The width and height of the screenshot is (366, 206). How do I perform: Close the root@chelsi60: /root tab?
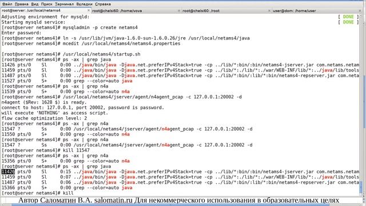click(269, 11)
